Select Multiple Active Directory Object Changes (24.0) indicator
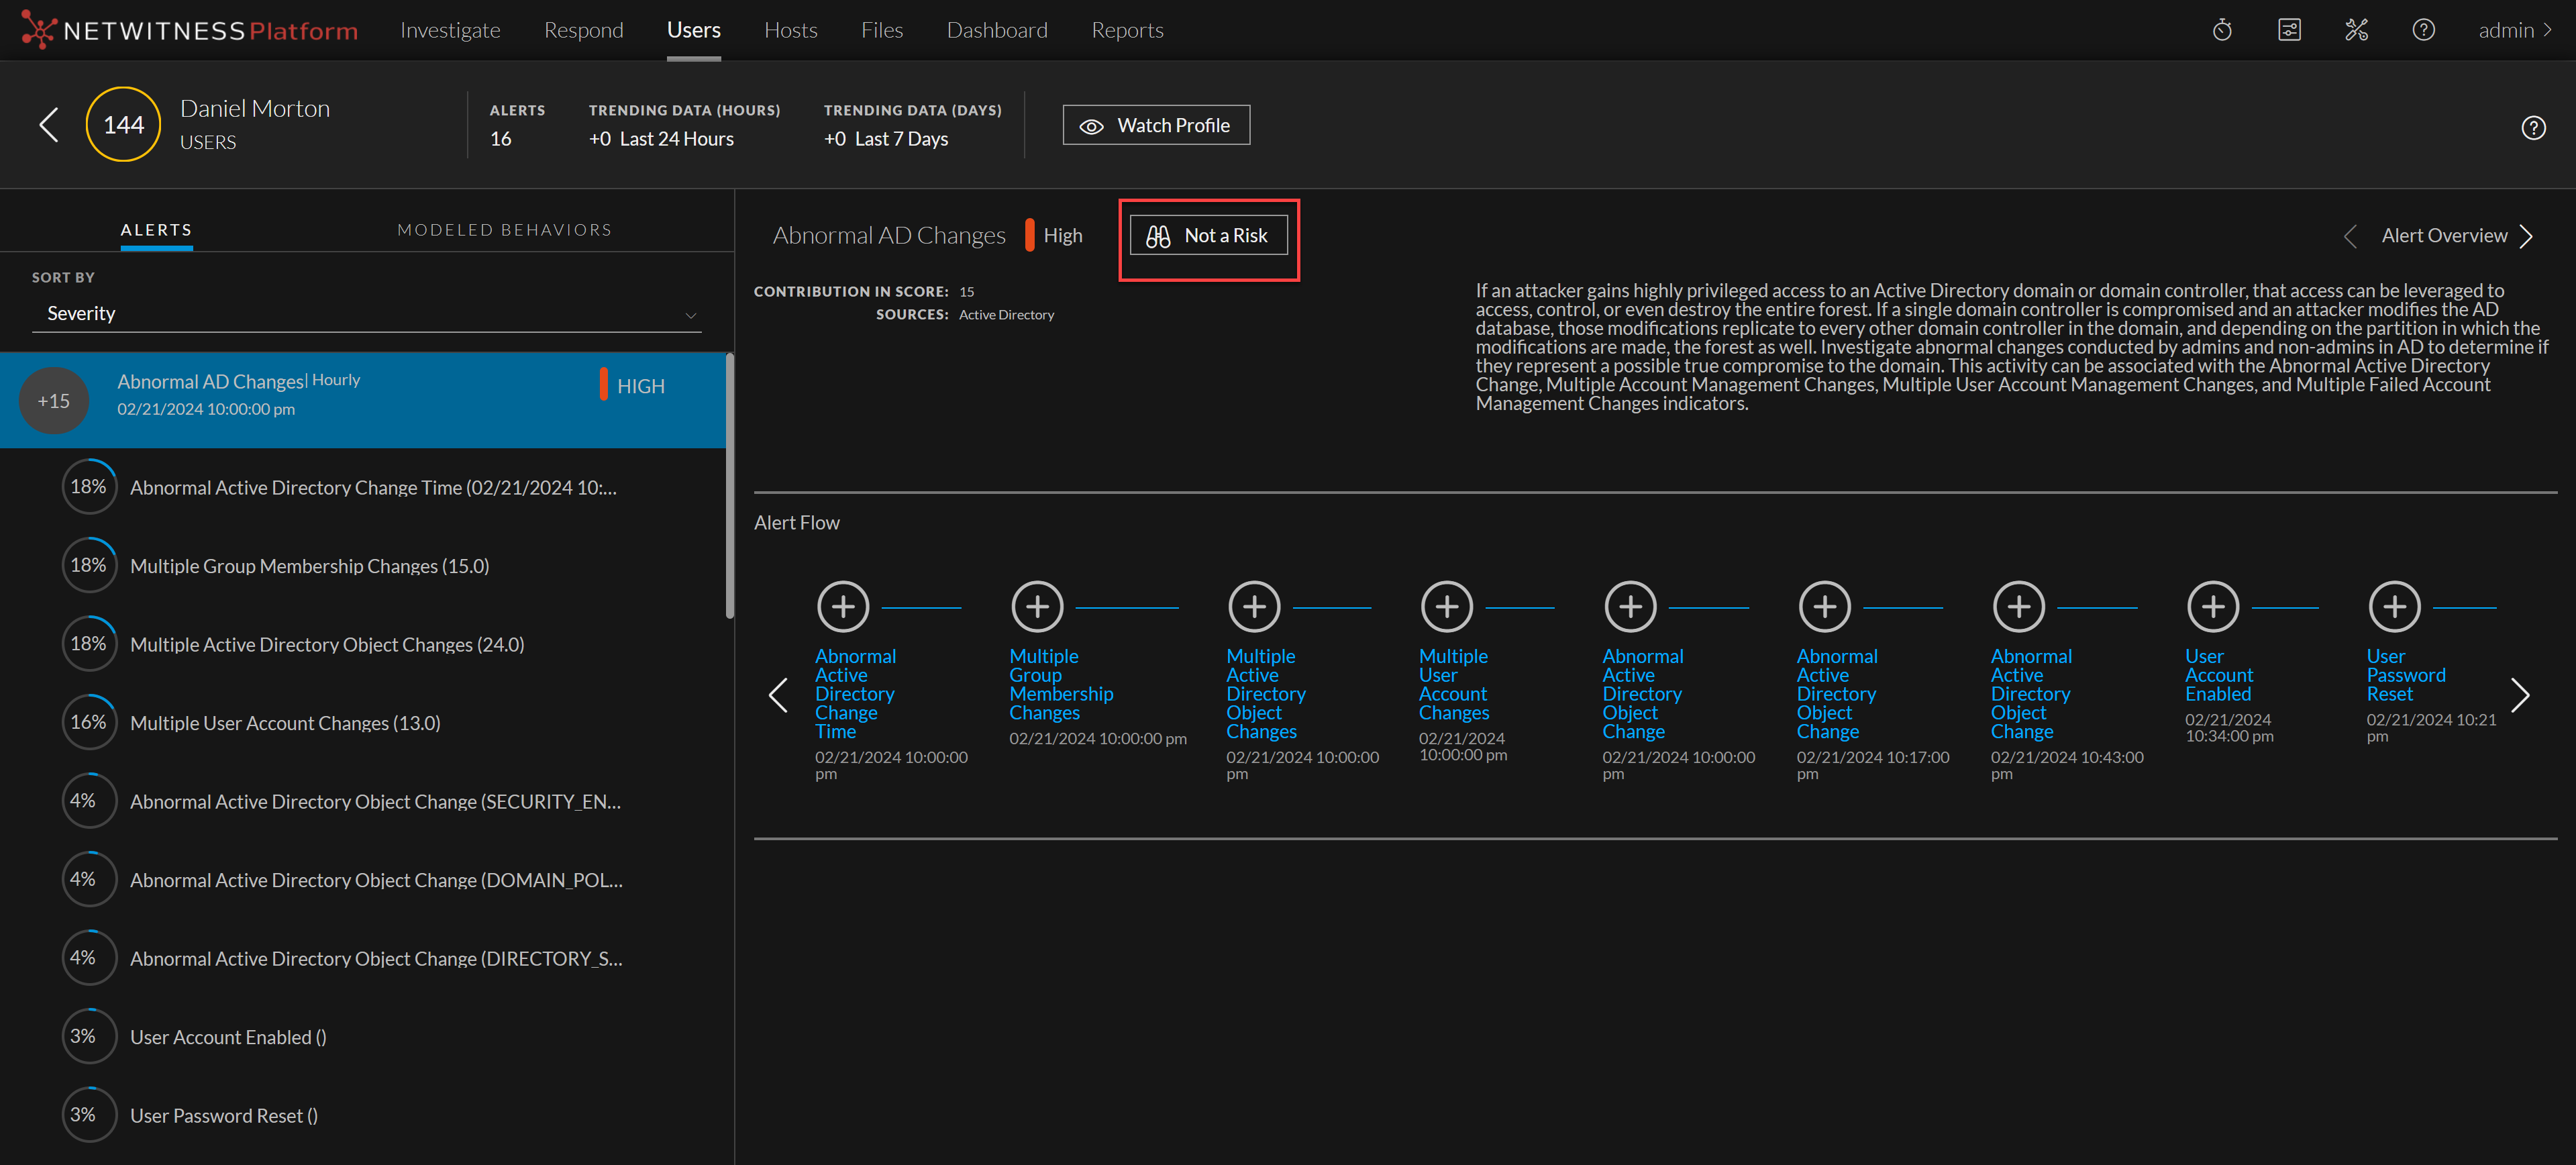The height and width of the screenshot is (1165, 2576). tap(327, 645)
